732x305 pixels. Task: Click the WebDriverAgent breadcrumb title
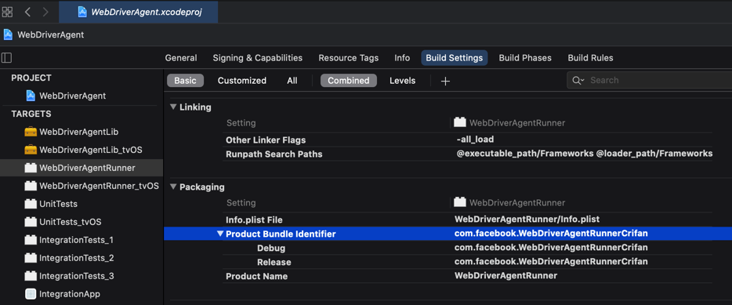[50, 35]
